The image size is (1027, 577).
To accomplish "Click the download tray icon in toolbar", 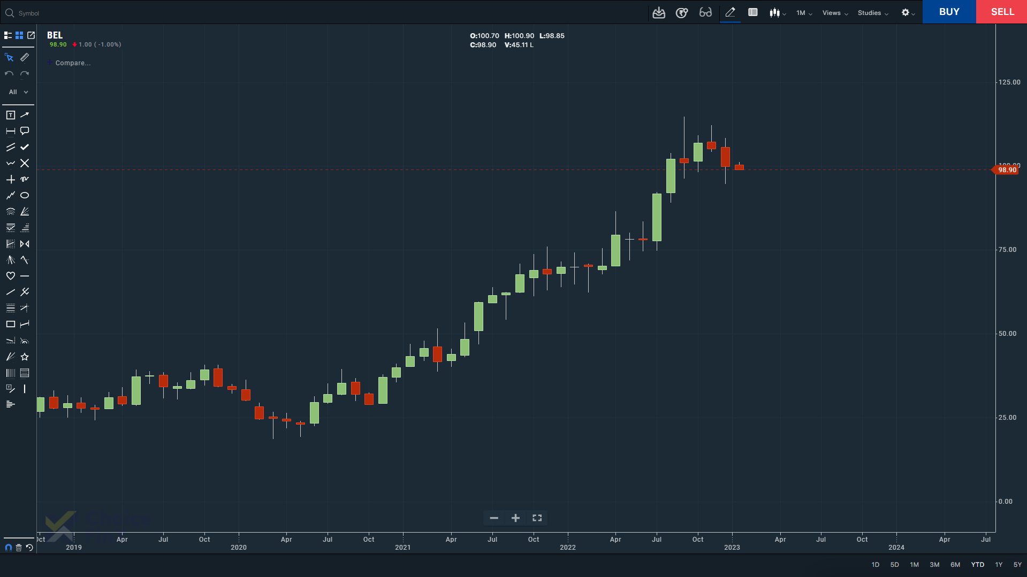I will (x=659, y=13).
